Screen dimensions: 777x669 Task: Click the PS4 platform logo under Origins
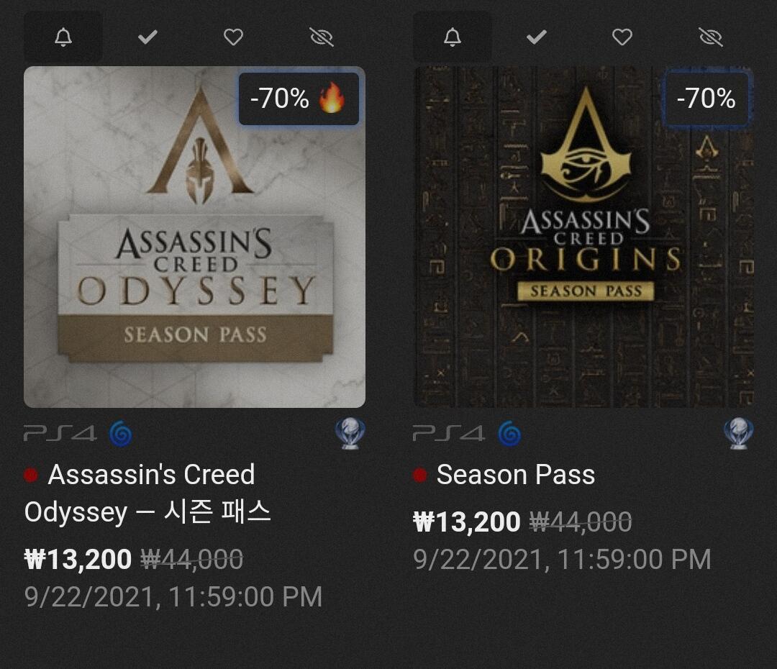[449, 434]
